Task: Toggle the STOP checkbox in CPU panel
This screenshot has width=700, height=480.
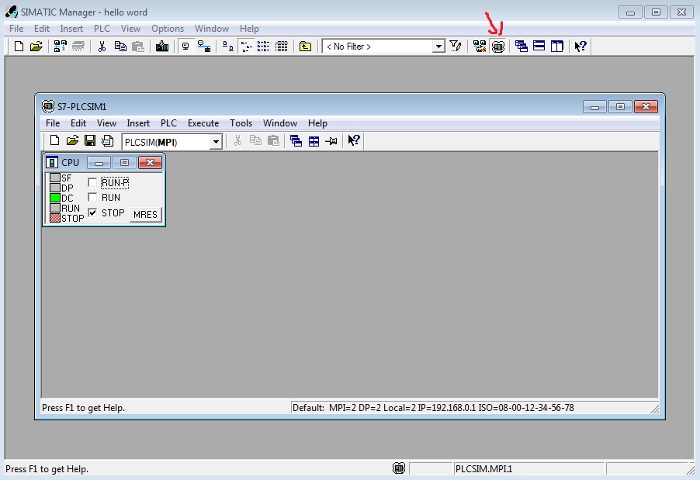Action: 92,212
